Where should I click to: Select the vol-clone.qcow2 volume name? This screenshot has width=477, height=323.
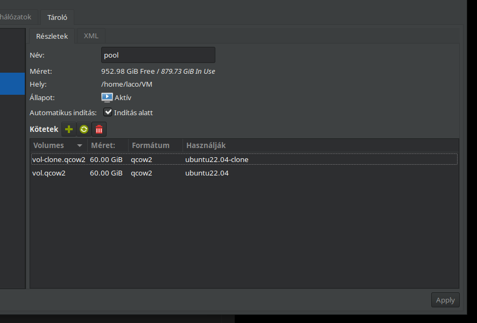click(59, 159)
